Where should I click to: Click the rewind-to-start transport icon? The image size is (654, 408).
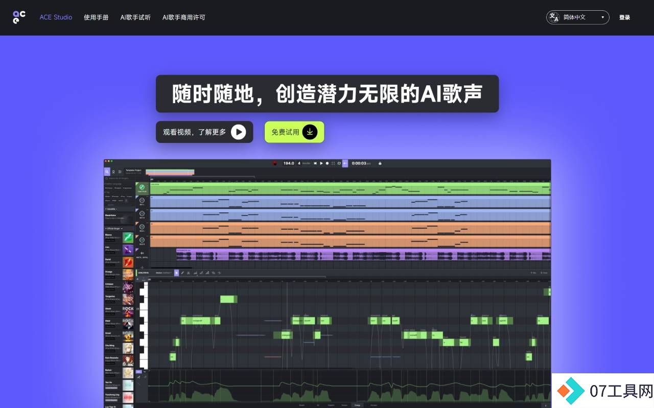click(x=315, y=163)
